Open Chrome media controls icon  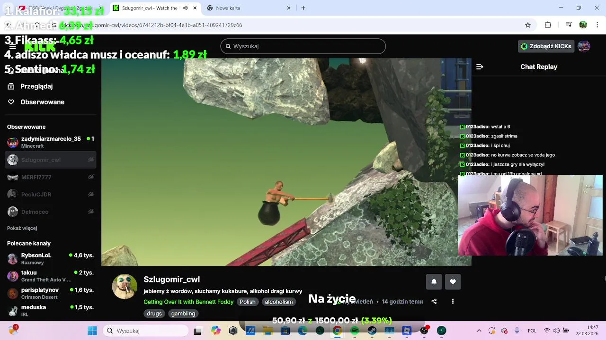click(x=569, y=25)
